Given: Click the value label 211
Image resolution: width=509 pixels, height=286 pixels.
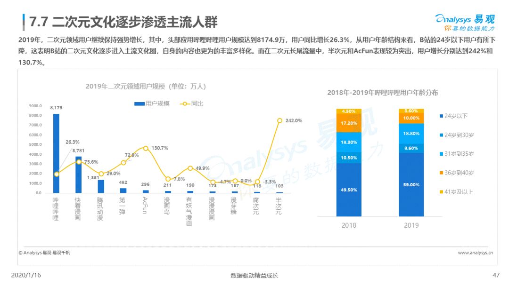Looking at the screenshot, I should coord(167,185).
